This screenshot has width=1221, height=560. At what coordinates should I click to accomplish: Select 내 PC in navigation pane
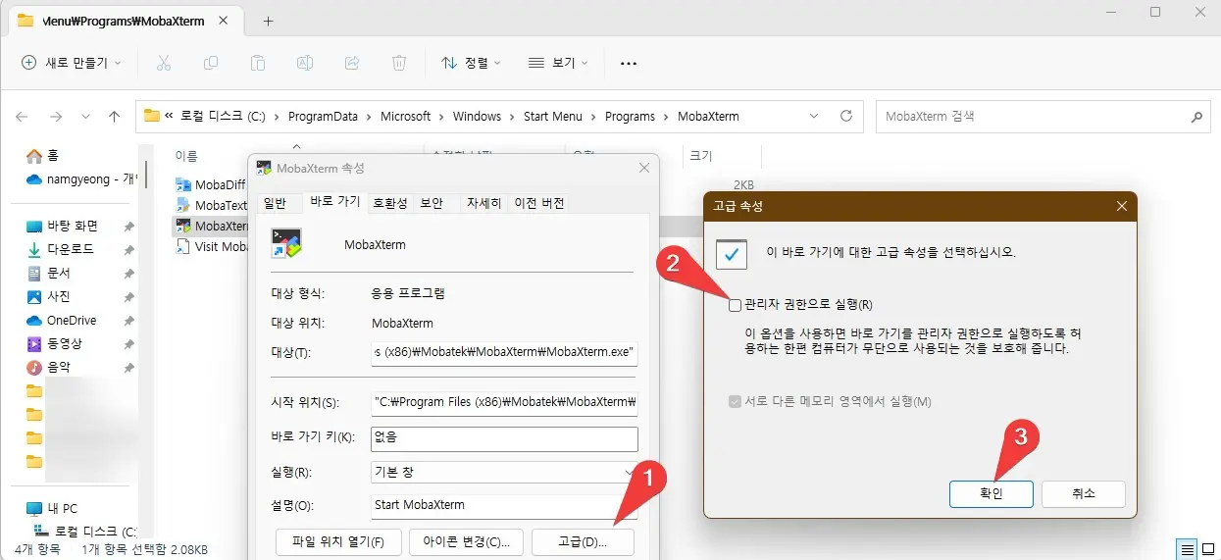(52, 508)
